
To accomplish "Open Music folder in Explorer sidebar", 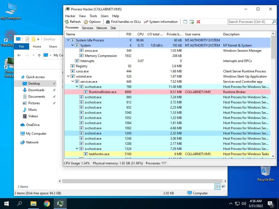I will [x=33, y=109].
